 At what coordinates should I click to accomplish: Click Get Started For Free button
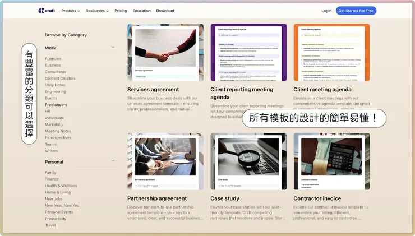(356, 11)
